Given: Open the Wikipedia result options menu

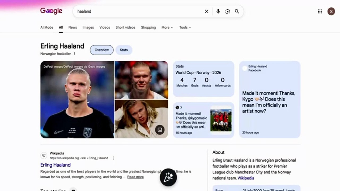Looking at the screenshot, I should [x=113, y=158].
